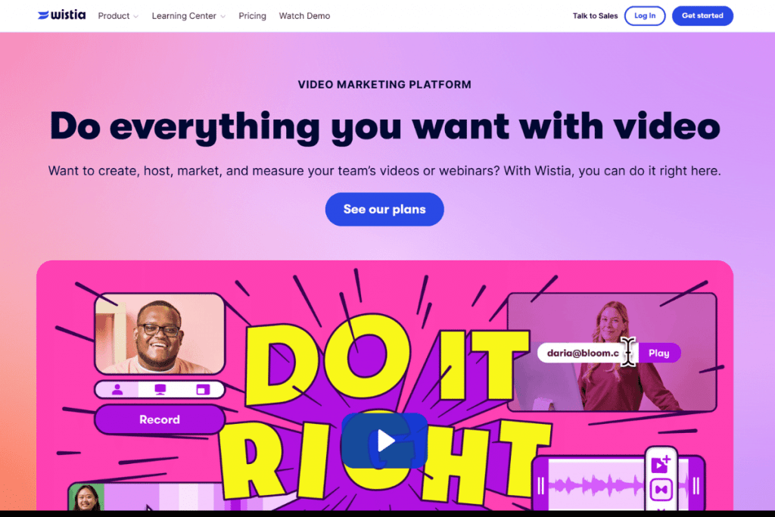Viewport: 775px width, 517px height.
Task: Select the screen monitor recording icon
Action: coord(160,390)
